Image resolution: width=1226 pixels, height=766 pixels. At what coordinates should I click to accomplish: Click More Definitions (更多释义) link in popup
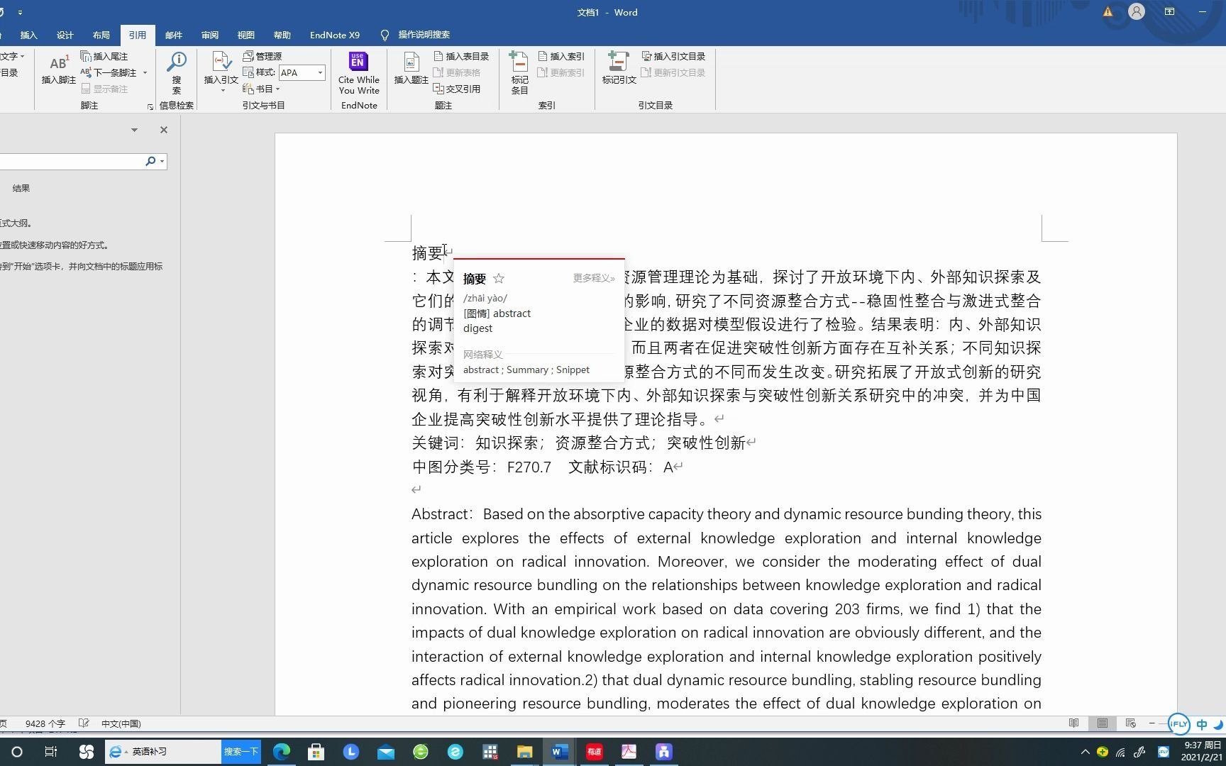[594, 278]
